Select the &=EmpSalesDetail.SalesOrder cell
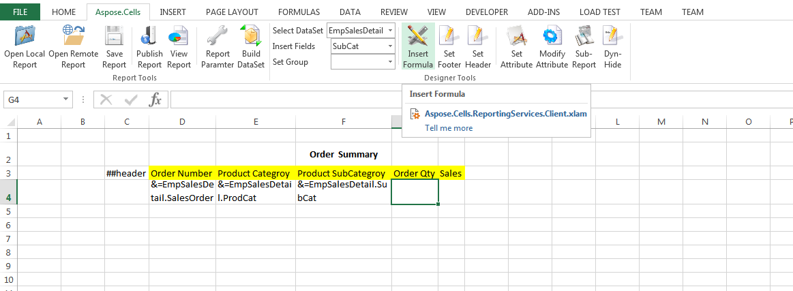This screenshot has height=291, width=793. pyautogui.click(x=183, y=192)
